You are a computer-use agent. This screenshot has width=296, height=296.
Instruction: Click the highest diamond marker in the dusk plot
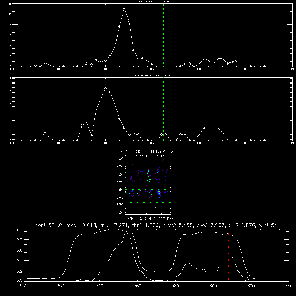click(106, 89)
